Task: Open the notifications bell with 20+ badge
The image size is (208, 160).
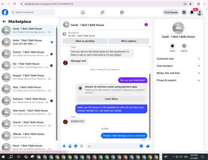Action: pyautogui.click(x=192, y=12)
